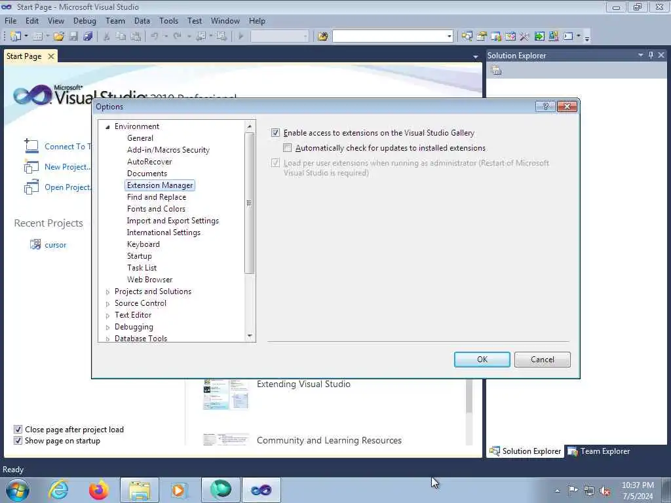Open Windows Explorer folder from the taskbar

point(140,490)
